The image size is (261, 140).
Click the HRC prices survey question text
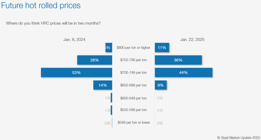pos(53,23)
